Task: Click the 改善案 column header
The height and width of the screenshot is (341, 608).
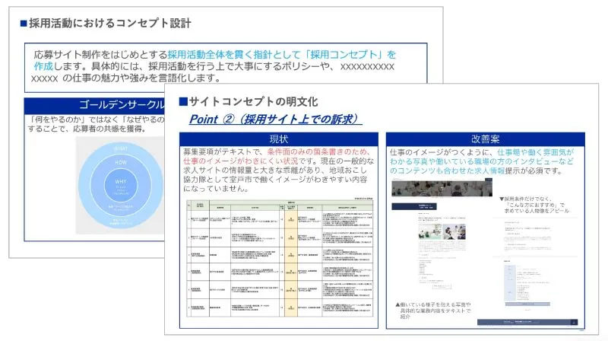Action: (486, 139)
